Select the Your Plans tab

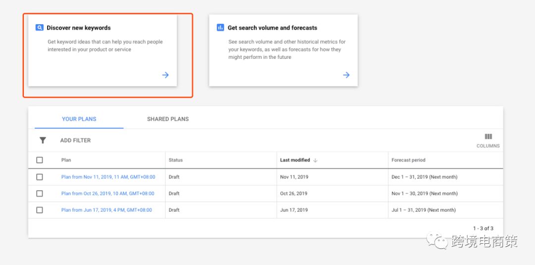[79, 119]
